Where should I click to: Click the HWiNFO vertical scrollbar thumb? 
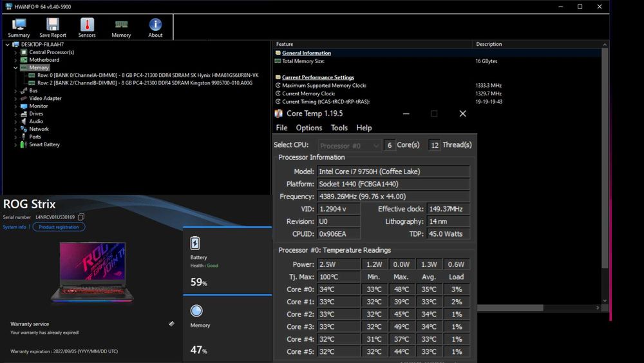coord(605,158)
